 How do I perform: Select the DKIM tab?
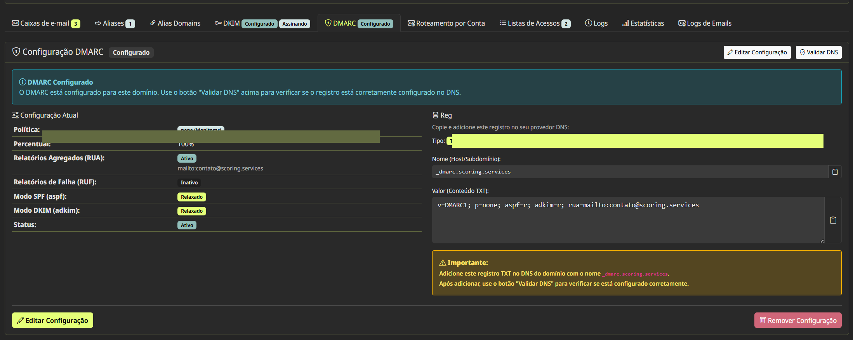click(x=262, y=23)
